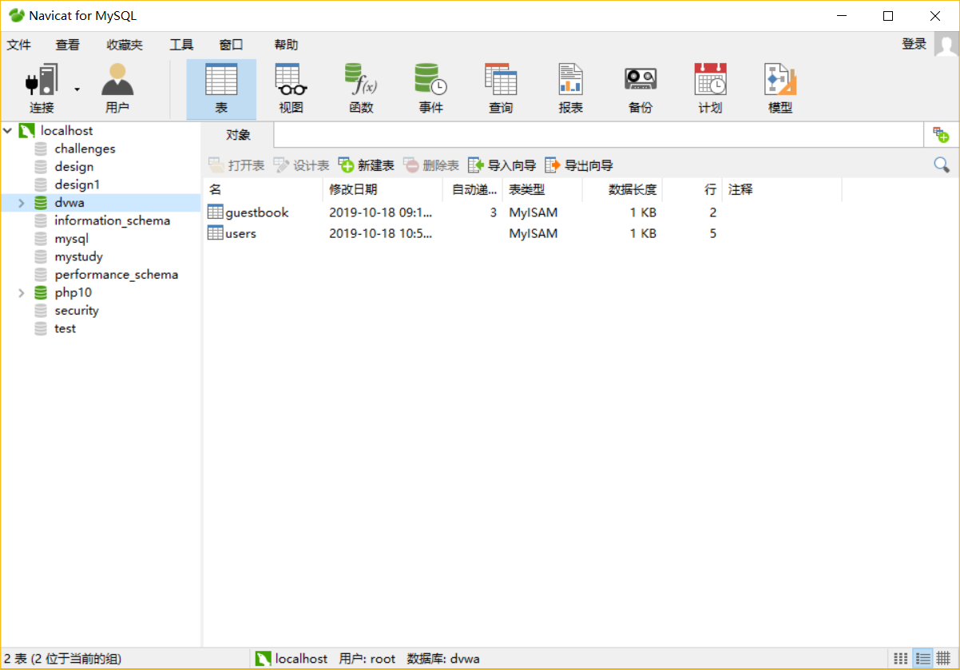Click guestbook modified date 2019-10-18 09:1...
Viewport: 960px width, 670px height.
380,212
